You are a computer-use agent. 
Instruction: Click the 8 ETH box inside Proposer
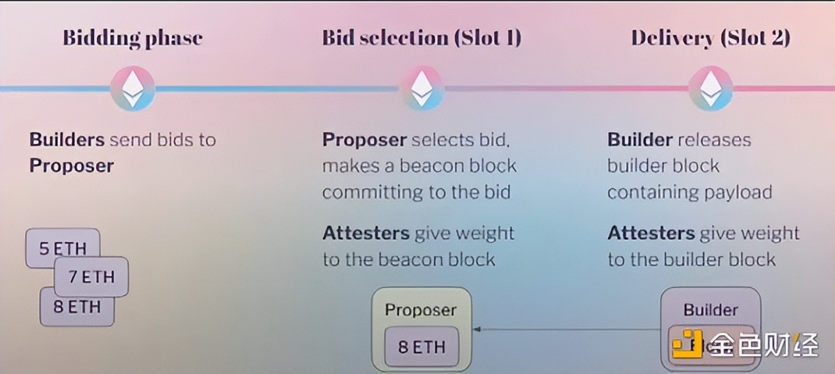(422, 346)
